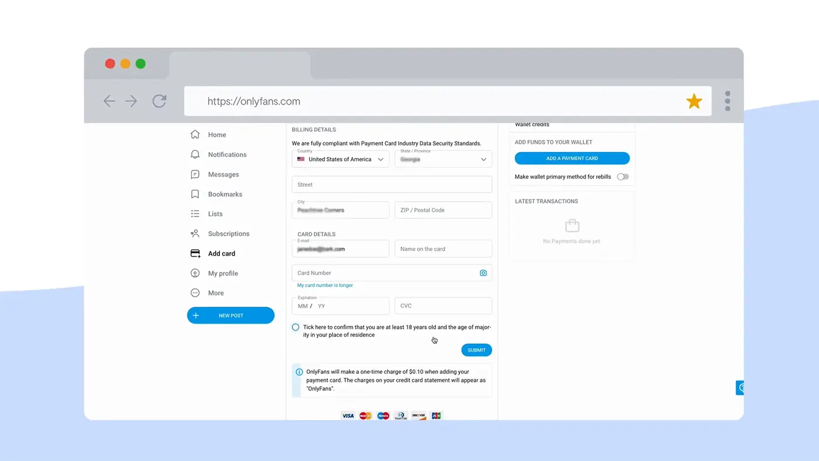819x461 pixels.
Task: Click the Card Number input field
Action: pos(392,273)
